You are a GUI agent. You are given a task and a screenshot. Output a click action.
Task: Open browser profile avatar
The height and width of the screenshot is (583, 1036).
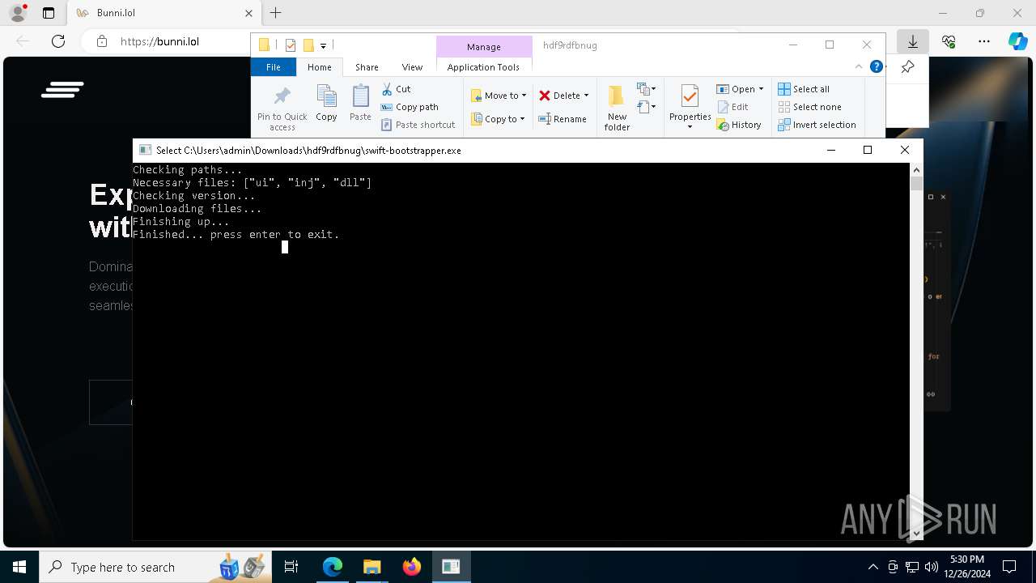click(x=17, y=13)
